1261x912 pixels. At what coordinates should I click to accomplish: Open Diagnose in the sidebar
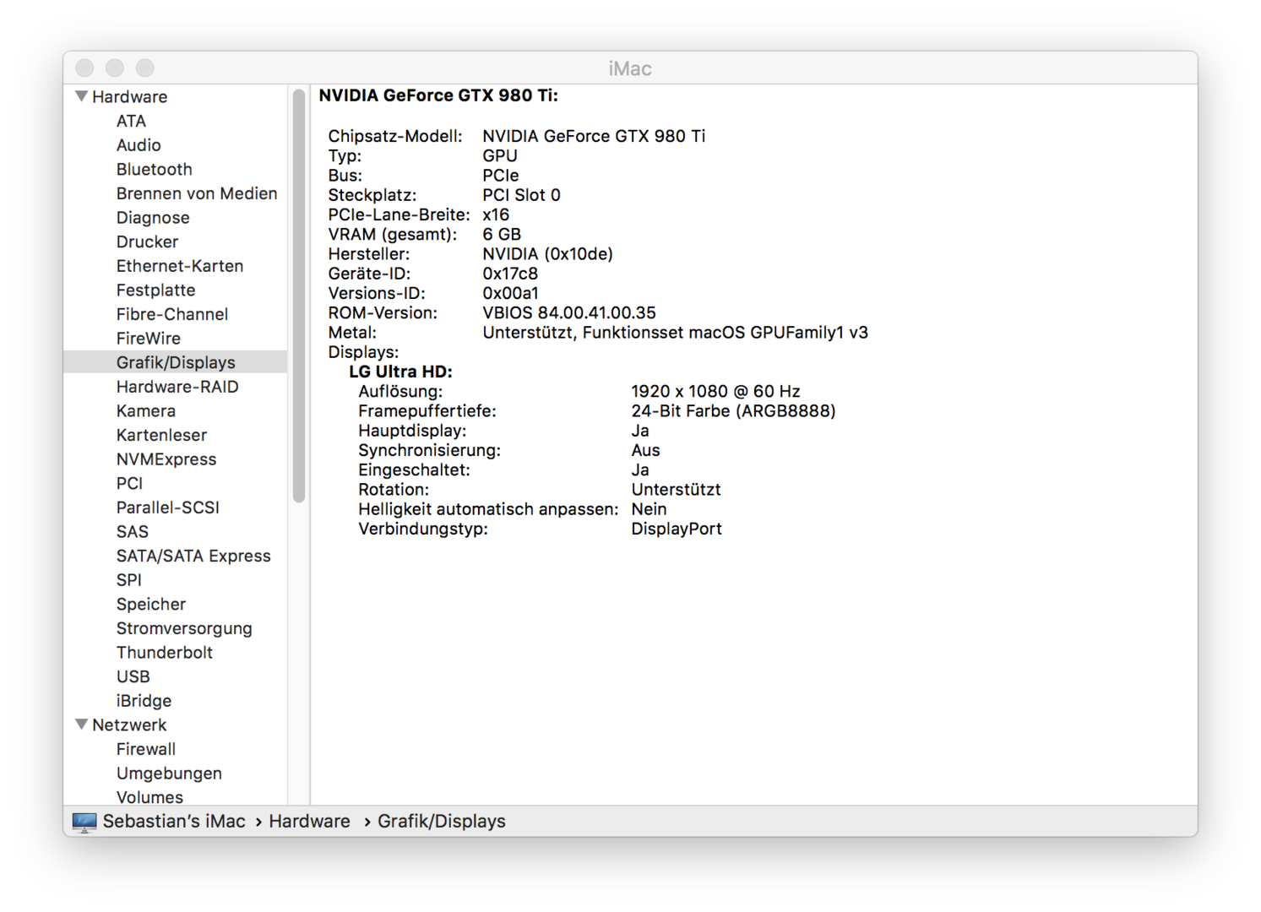pos(153,218)
